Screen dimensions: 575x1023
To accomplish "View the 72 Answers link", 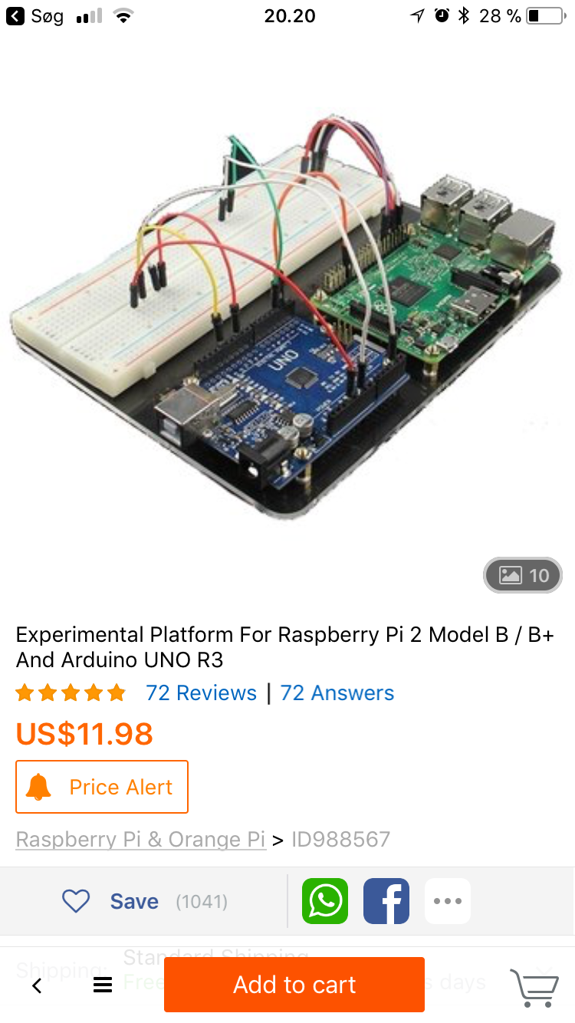I will pos(337,693).
